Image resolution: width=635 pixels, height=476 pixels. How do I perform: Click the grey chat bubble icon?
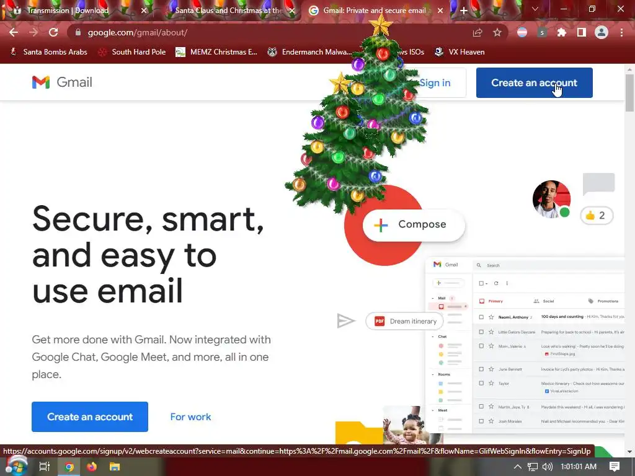(x=598, y=184)
